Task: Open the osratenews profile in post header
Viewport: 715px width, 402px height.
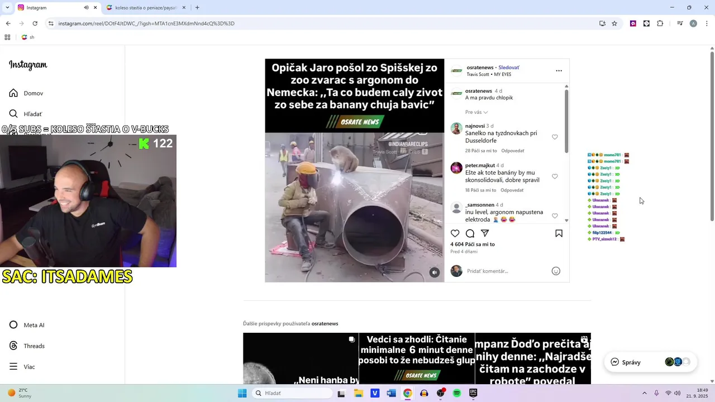Action: click(x=479, y=68)
